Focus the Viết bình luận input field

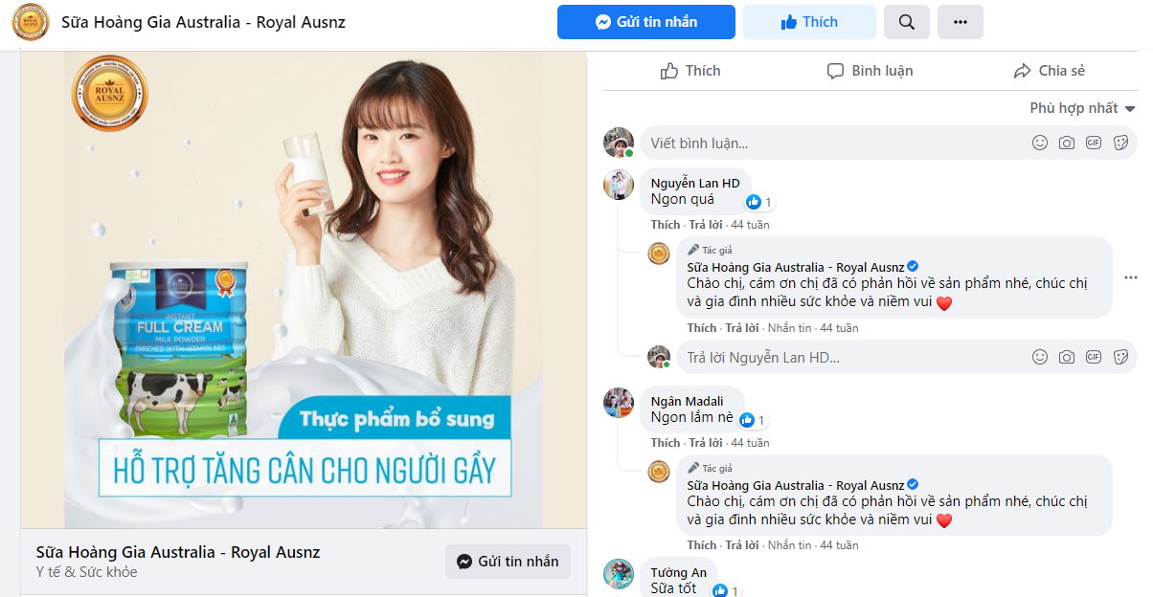[x=889, y=144]
